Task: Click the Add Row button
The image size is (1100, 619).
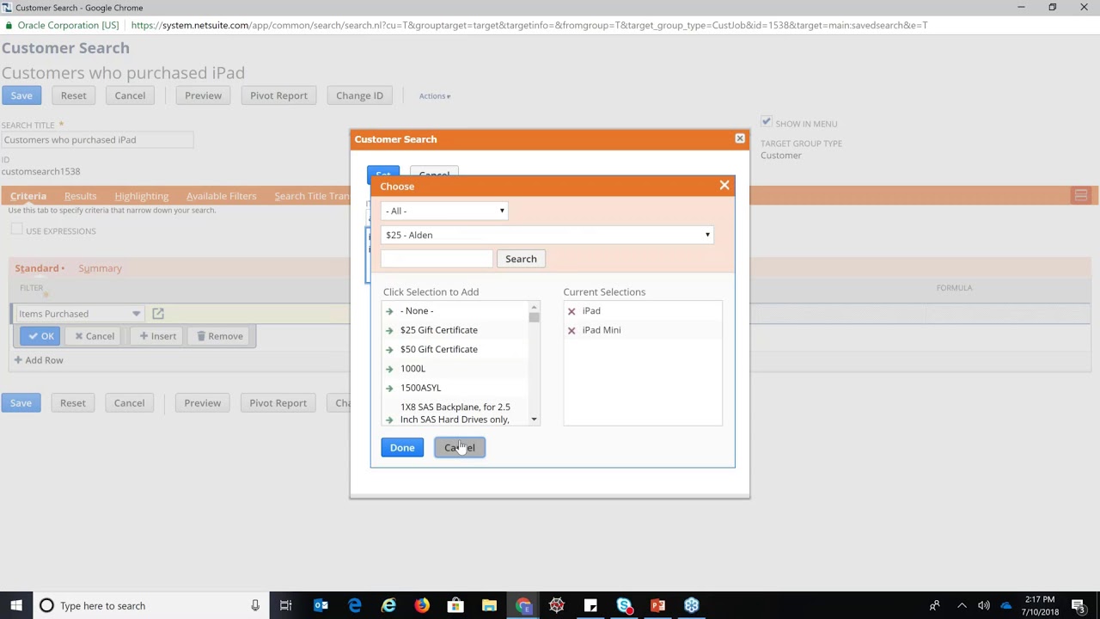Action: pyautogui.click(x=39, y=360)
